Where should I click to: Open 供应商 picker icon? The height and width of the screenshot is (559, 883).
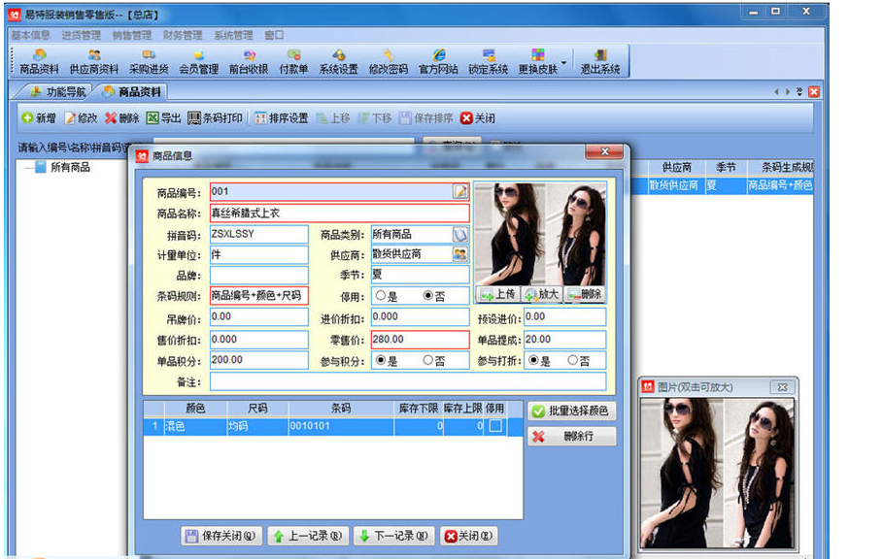460,254
